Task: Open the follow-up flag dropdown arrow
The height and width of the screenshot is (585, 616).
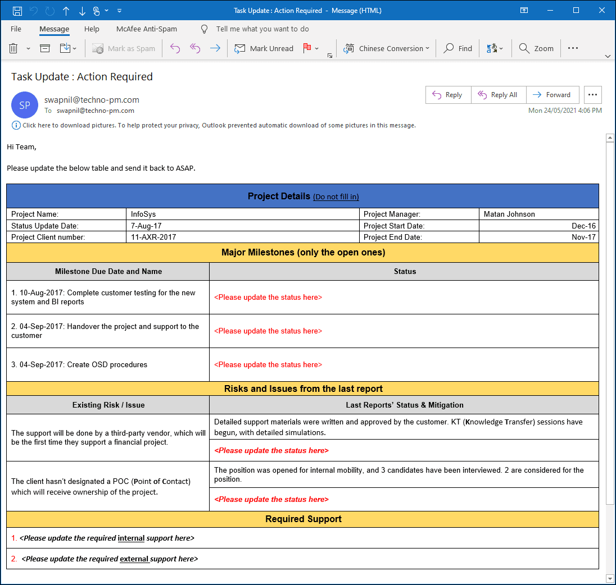Action: click(x=316, y=48)
